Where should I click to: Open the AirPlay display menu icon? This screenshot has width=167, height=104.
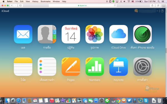[117, 1]
